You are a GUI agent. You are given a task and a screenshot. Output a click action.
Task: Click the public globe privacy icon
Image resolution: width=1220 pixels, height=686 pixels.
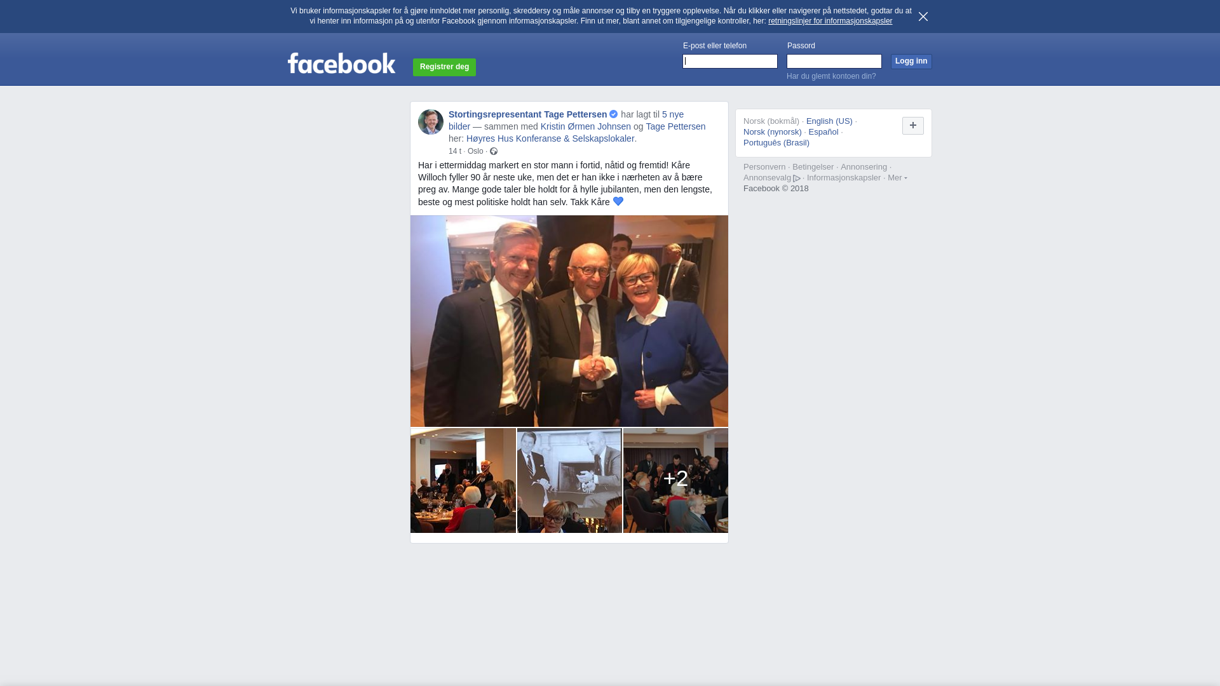pos(494,151)
